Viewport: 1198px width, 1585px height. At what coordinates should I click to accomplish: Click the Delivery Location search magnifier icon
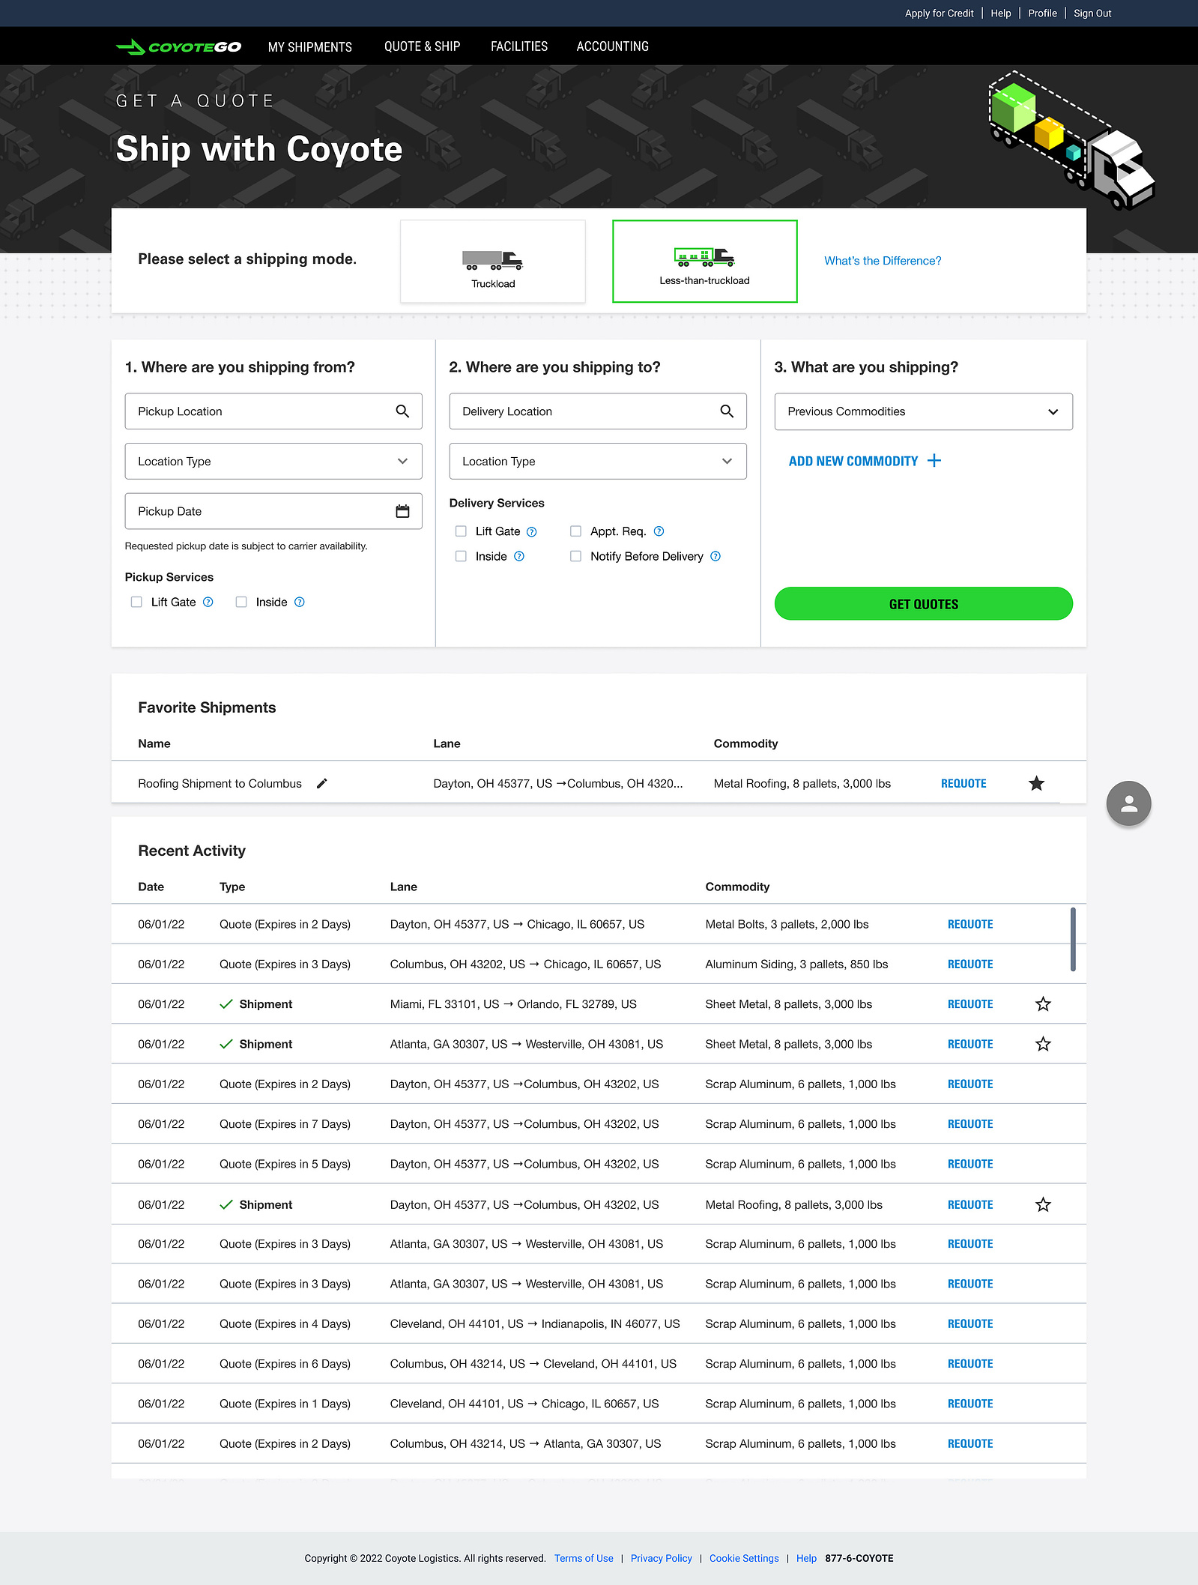pos(727,411)
